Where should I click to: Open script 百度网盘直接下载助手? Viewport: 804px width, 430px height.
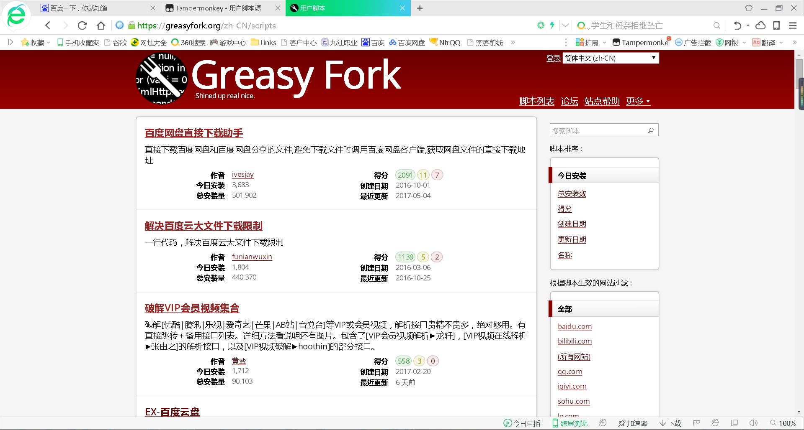194,133
